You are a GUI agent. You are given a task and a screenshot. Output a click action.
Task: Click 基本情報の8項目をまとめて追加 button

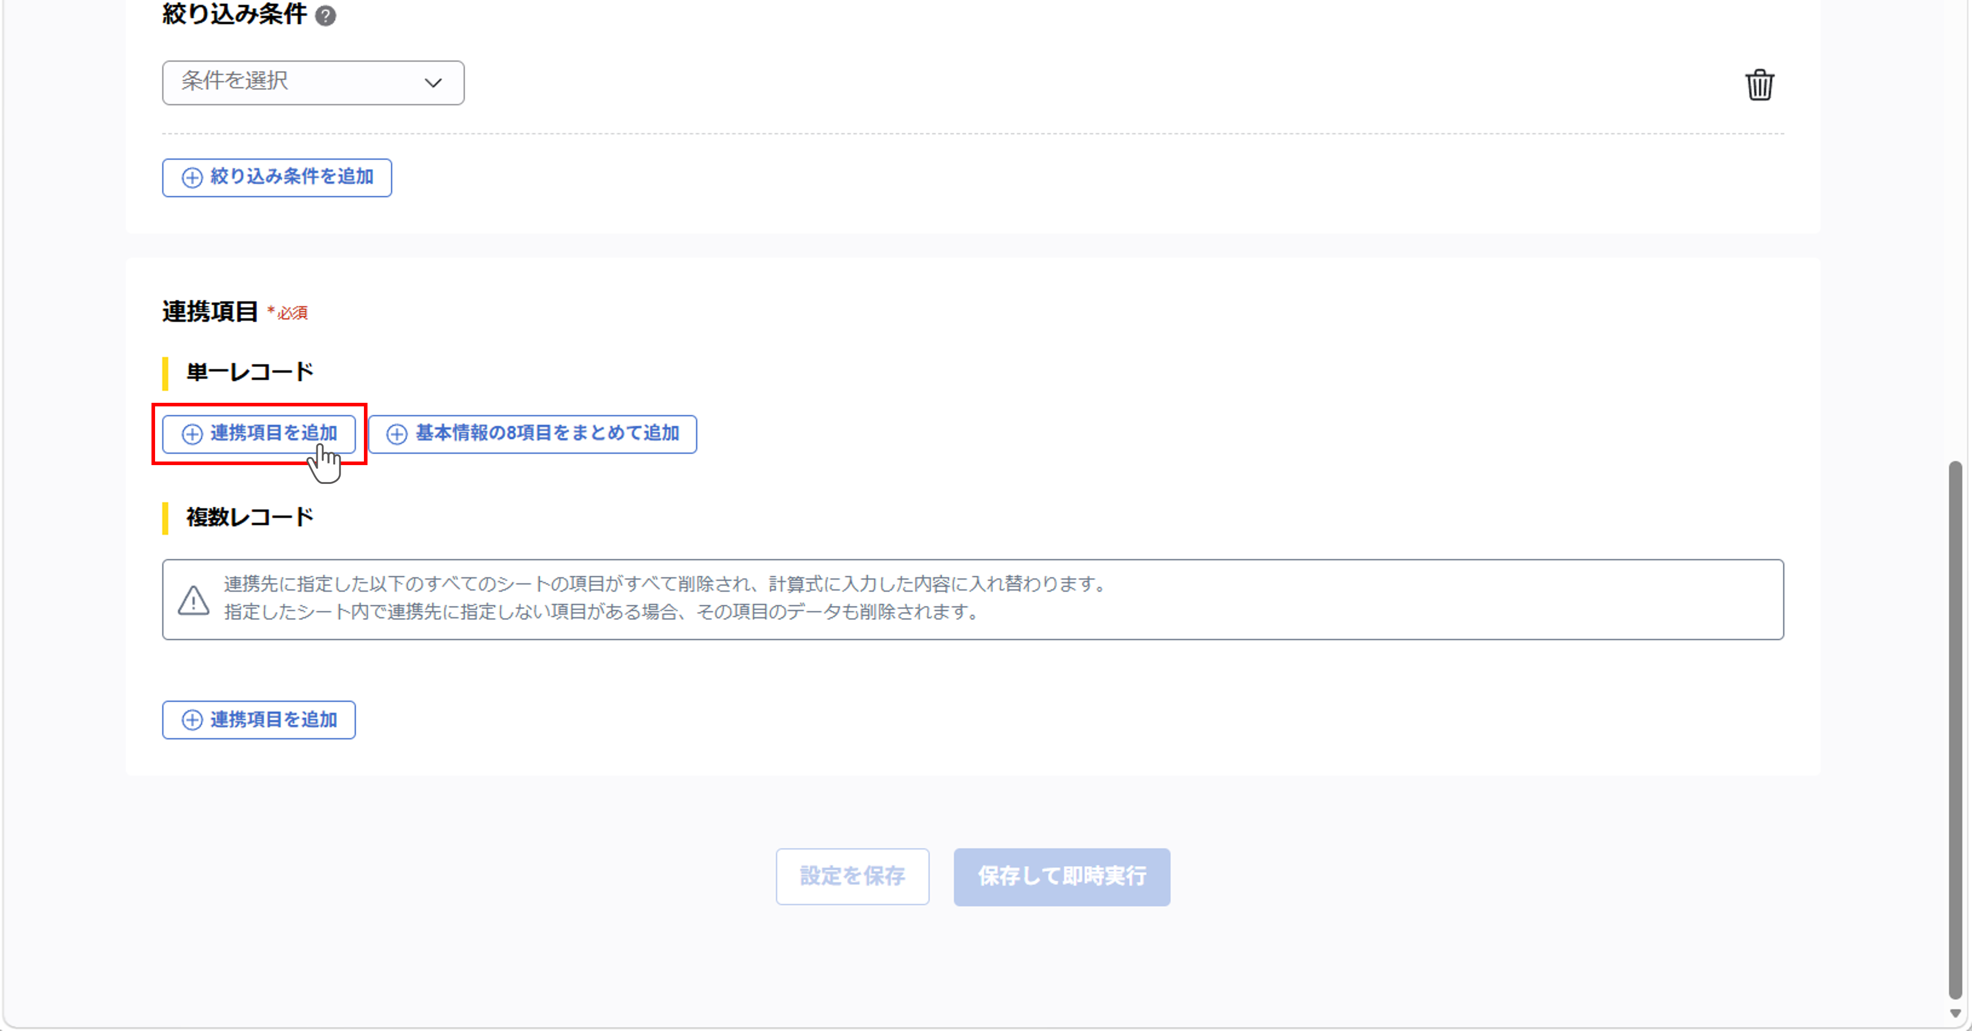(x=533, y=434)
